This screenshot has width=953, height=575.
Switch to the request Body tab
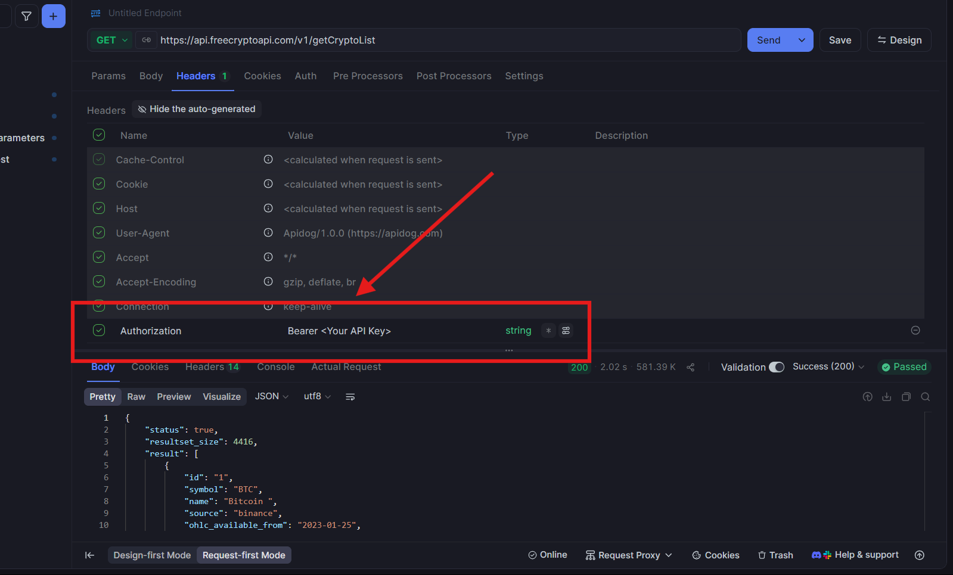[x=151, y=76]
